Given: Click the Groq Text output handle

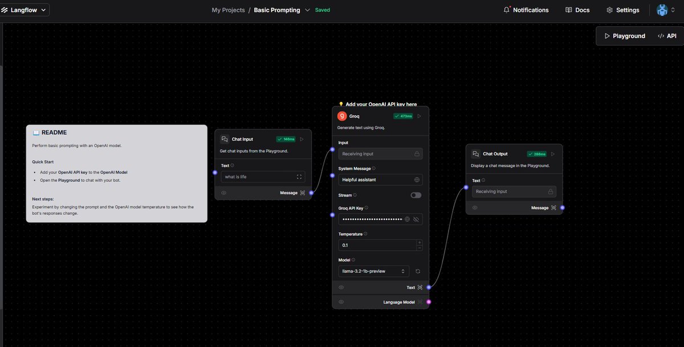Looking at the screenshot, I should tap(429, 287).
